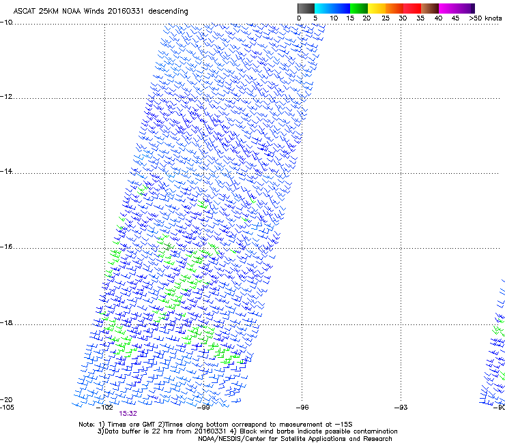Click the note 'Times are GMT' line

coord(216,425)
